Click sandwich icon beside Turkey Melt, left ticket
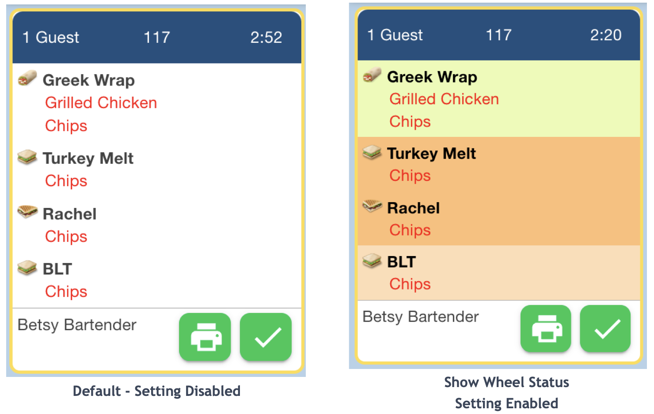The image size is (654, 414). tap(27, 157)
